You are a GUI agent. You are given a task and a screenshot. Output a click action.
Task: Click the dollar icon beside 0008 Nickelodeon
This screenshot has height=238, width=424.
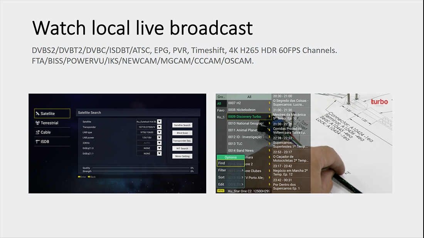269,110
